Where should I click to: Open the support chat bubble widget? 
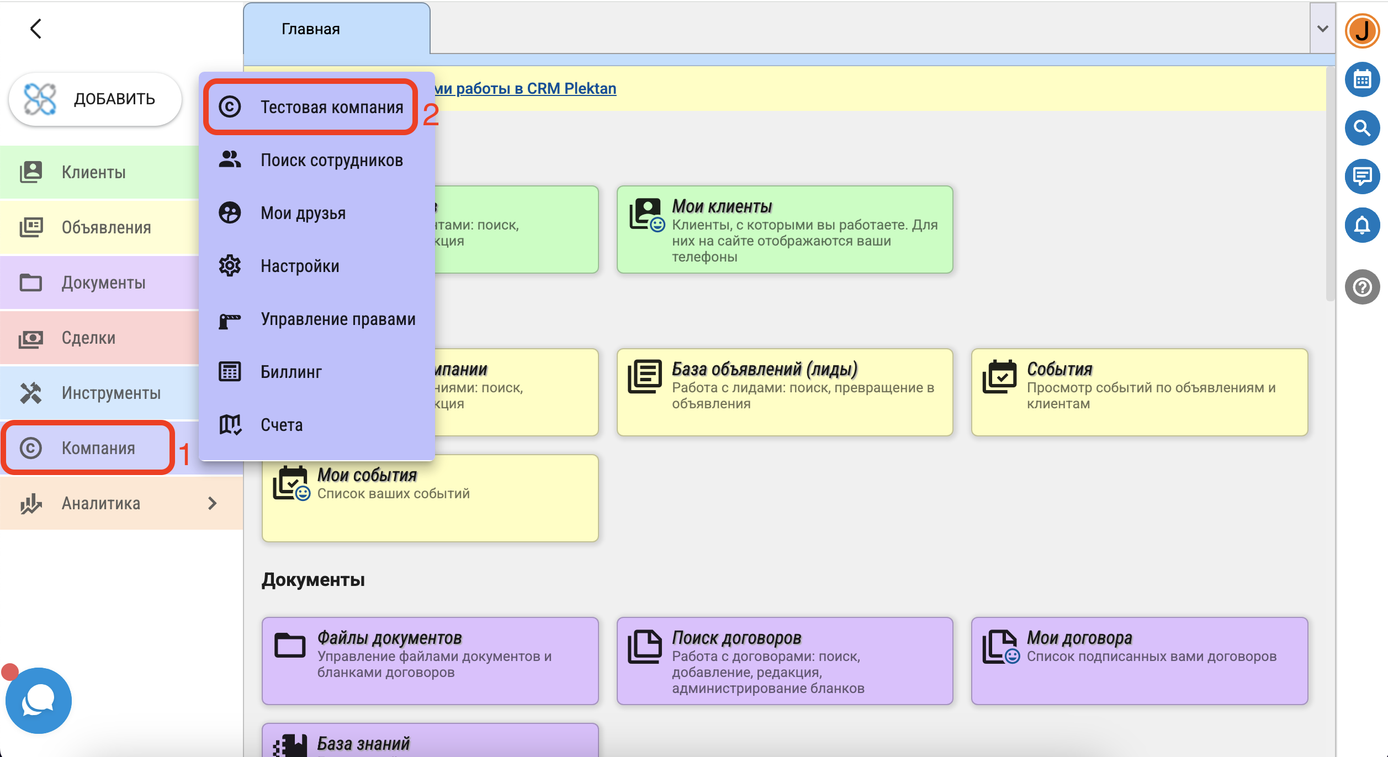coord(38,701)
